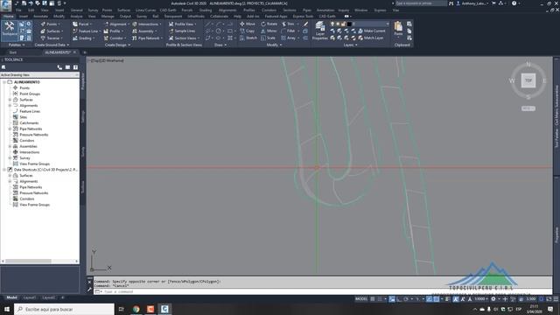Select the Fillet tool
560x315 pixels.
point(288,31)
